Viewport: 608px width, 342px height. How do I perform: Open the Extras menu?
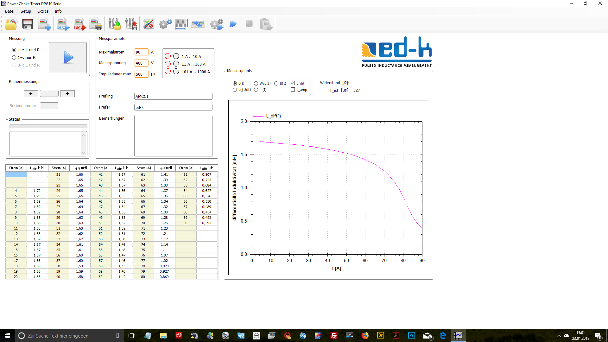pos(43,11)
